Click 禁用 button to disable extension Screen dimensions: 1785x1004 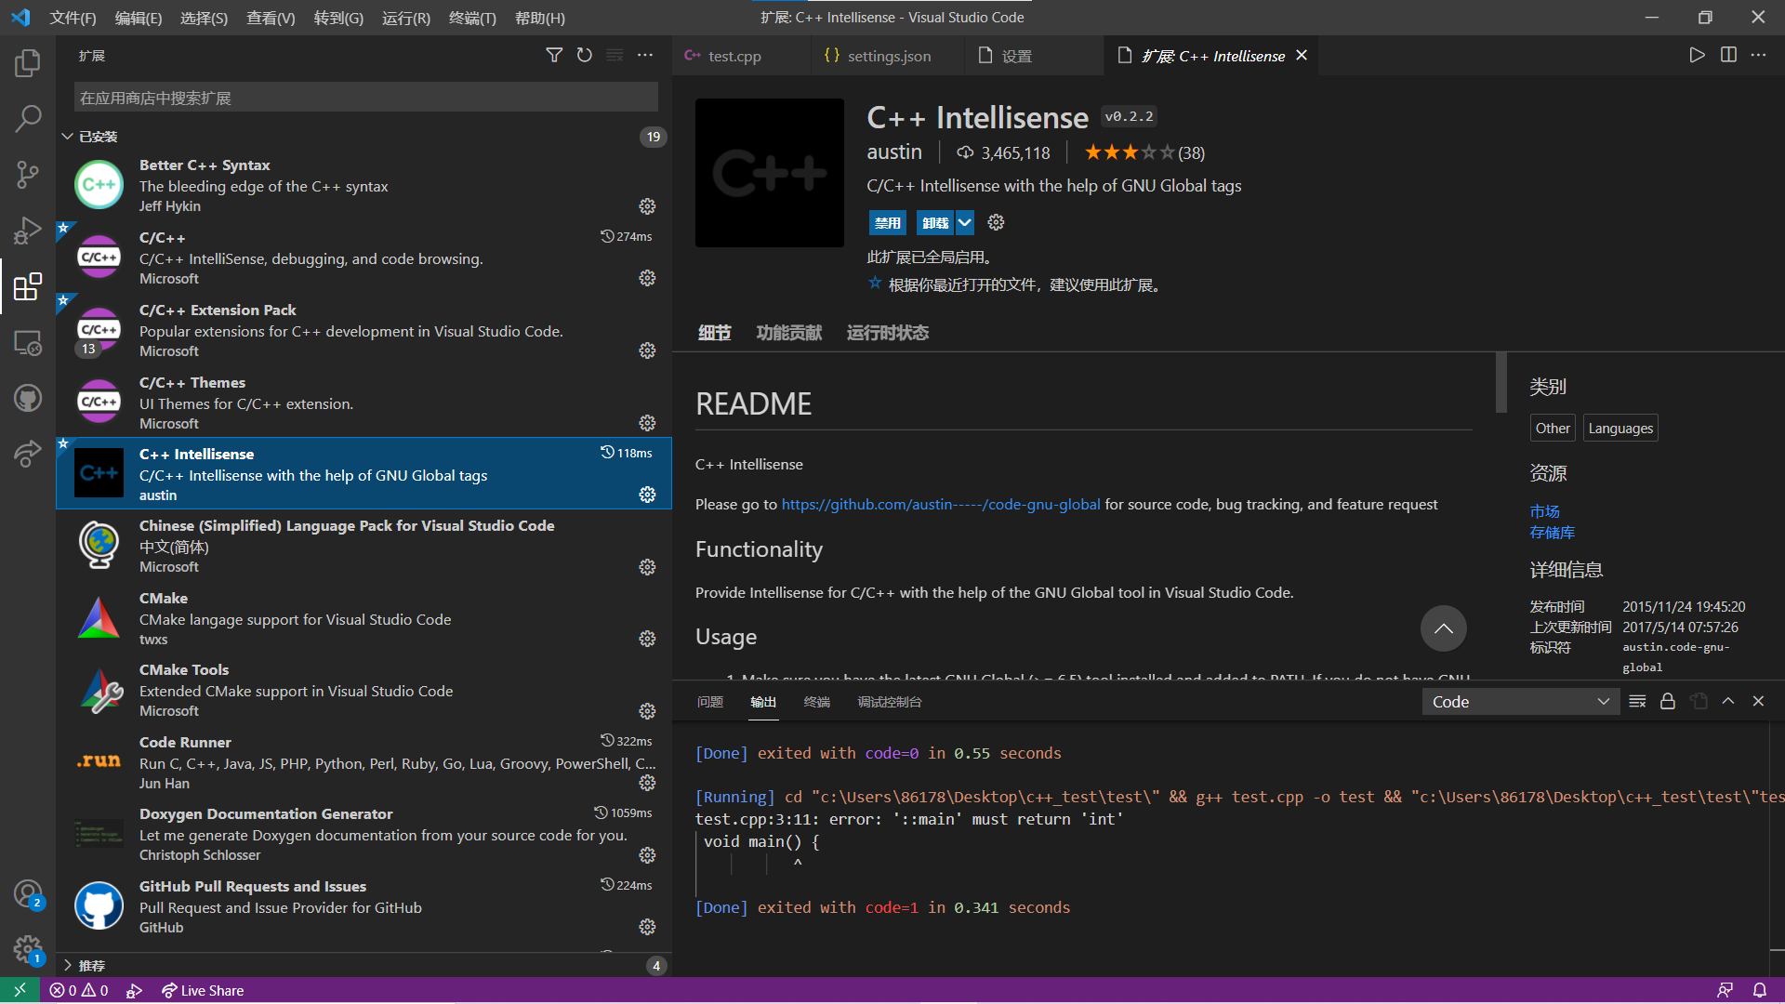click(x=888, y=223)
